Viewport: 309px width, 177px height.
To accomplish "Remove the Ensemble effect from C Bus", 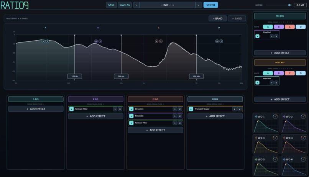I will point(180,116).
